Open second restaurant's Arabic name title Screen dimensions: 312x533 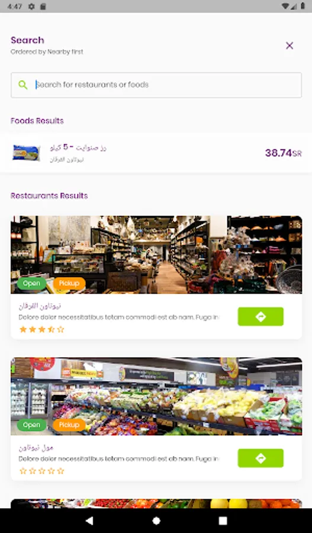pos(36,448)
